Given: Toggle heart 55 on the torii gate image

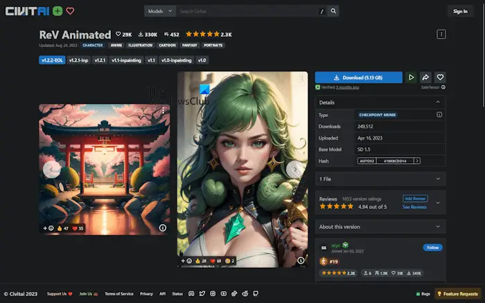Looking at the screenshot, I should click(78, 228).
